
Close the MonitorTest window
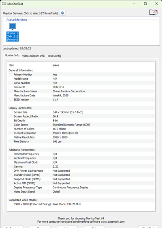(x=156, y=4)
